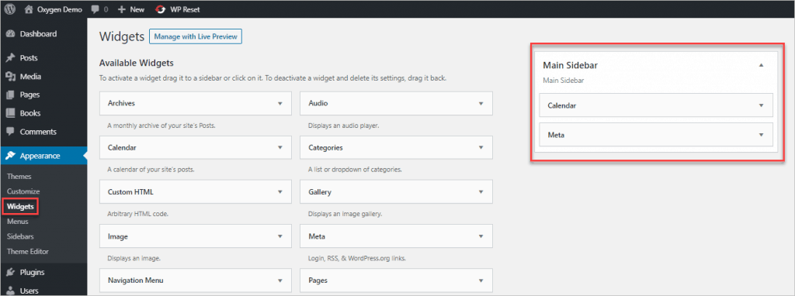Click the WP Reset red icon
This screenshot has height=296, width=795.
[x=161, y=9]
